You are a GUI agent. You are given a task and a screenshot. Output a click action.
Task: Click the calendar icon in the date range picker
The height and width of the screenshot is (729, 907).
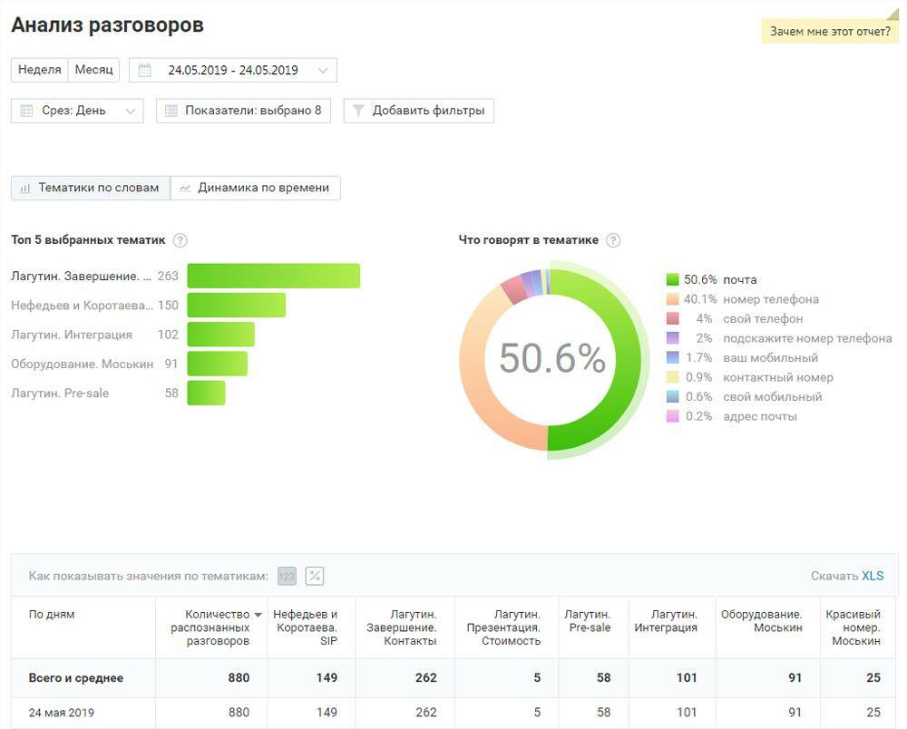(143, 69)
